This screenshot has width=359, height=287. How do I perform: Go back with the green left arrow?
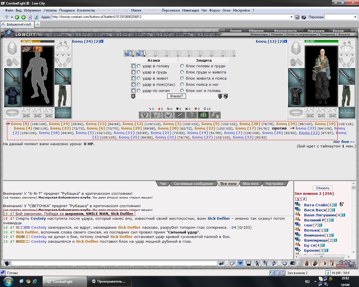pyautogui.click(x=17, y=17)
